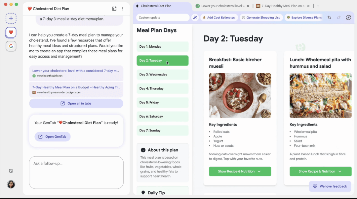
Task: Open the hearthealth.net source link
Action: coord(76,73)
